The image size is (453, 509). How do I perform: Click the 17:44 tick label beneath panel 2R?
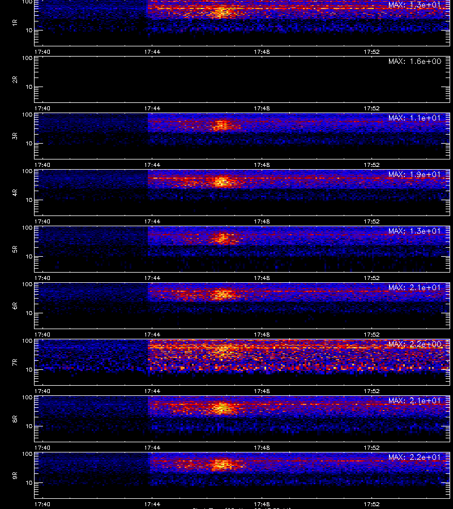pos(152,108)
